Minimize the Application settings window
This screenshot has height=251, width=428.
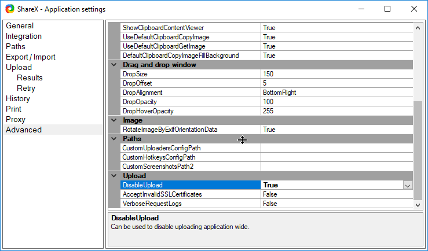(x=361, y=9)
